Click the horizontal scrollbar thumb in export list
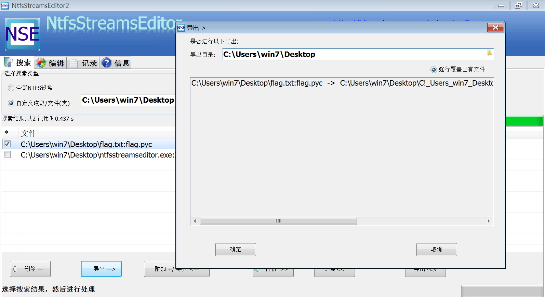545x297 pixels. 278,221
